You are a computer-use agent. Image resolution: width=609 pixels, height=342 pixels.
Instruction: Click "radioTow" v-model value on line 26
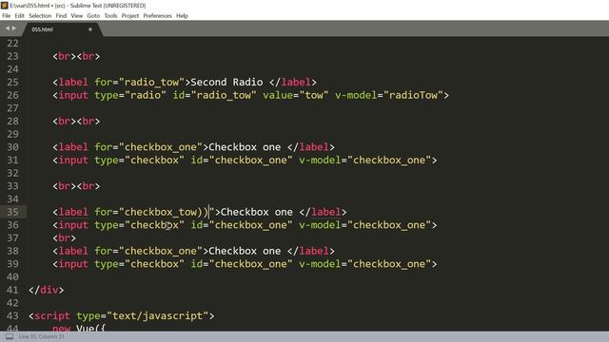coord(413,95)
